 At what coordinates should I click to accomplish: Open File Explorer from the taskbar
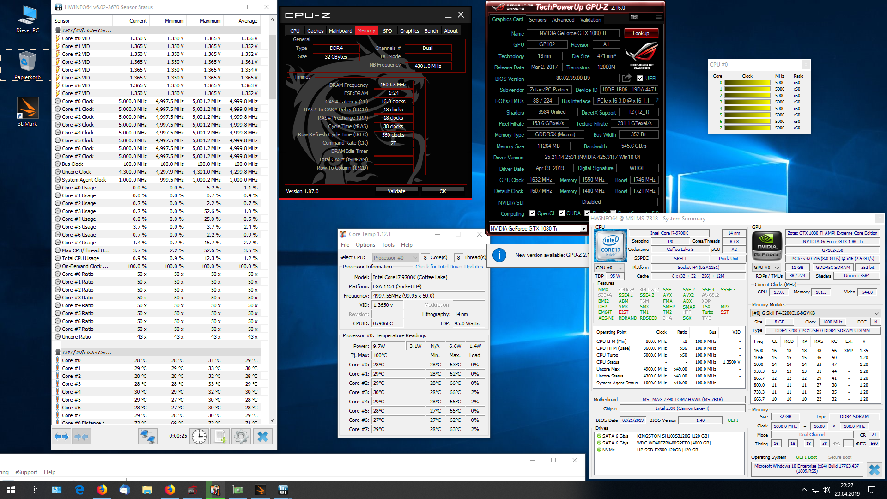[147, 490]
